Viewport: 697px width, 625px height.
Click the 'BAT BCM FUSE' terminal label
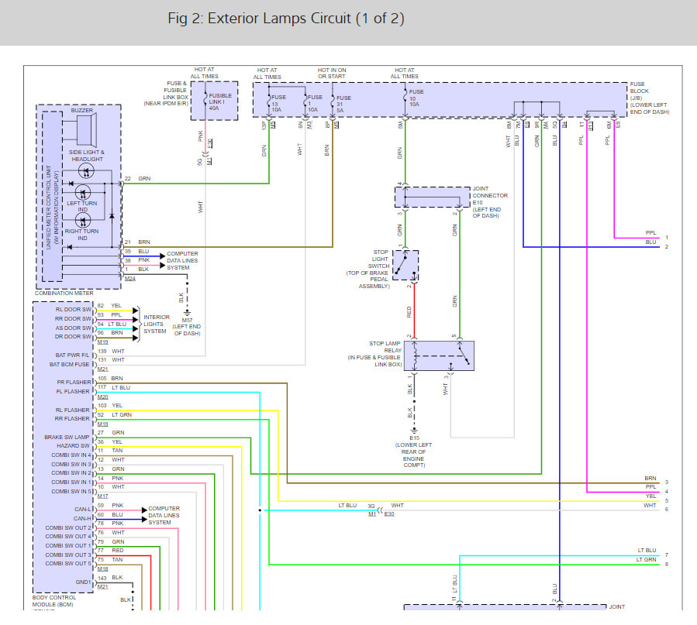69,365
